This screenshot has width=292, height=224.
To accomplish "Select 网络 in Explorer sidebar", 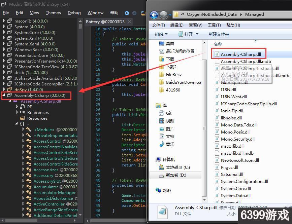I will pos(163,190).
